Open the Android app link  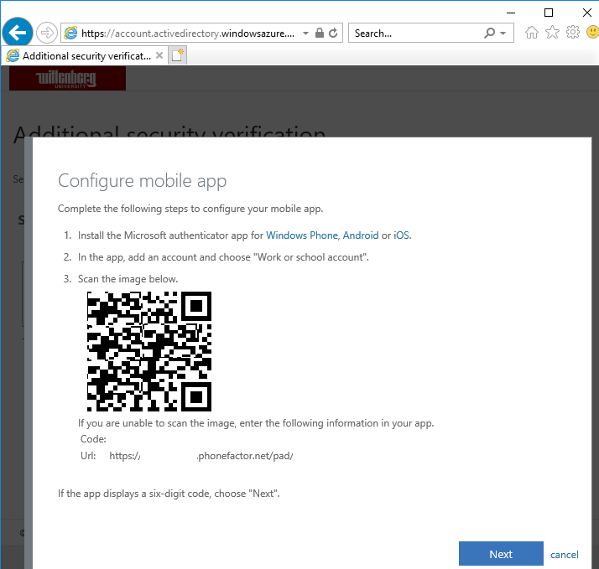coord(361,235)
